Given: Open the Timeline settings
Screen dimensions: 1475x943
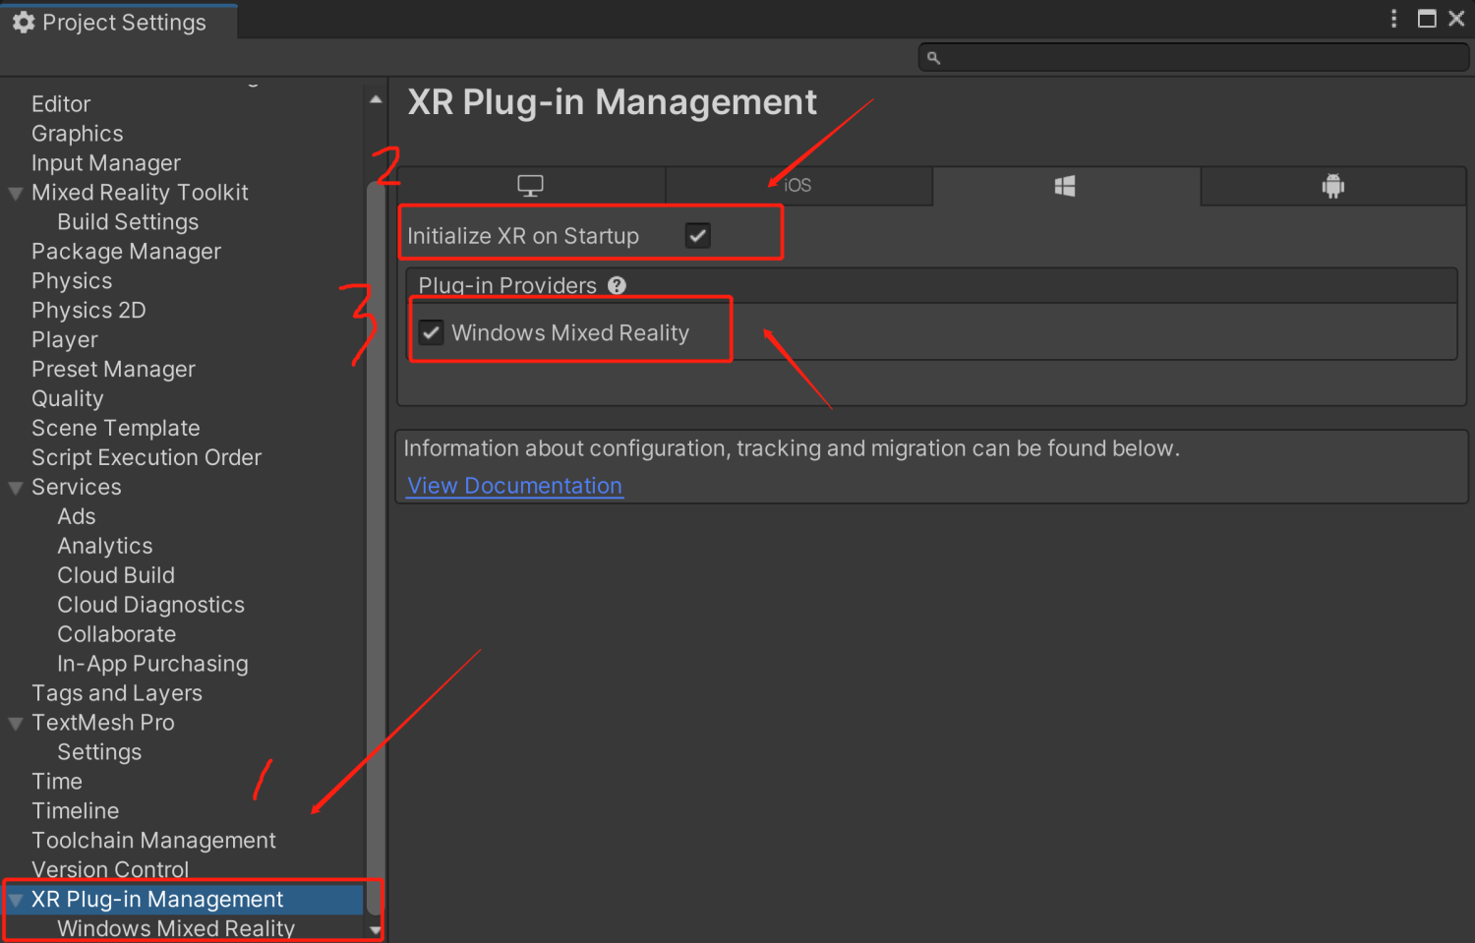Looking at the screenshot, I should point(76,812).
